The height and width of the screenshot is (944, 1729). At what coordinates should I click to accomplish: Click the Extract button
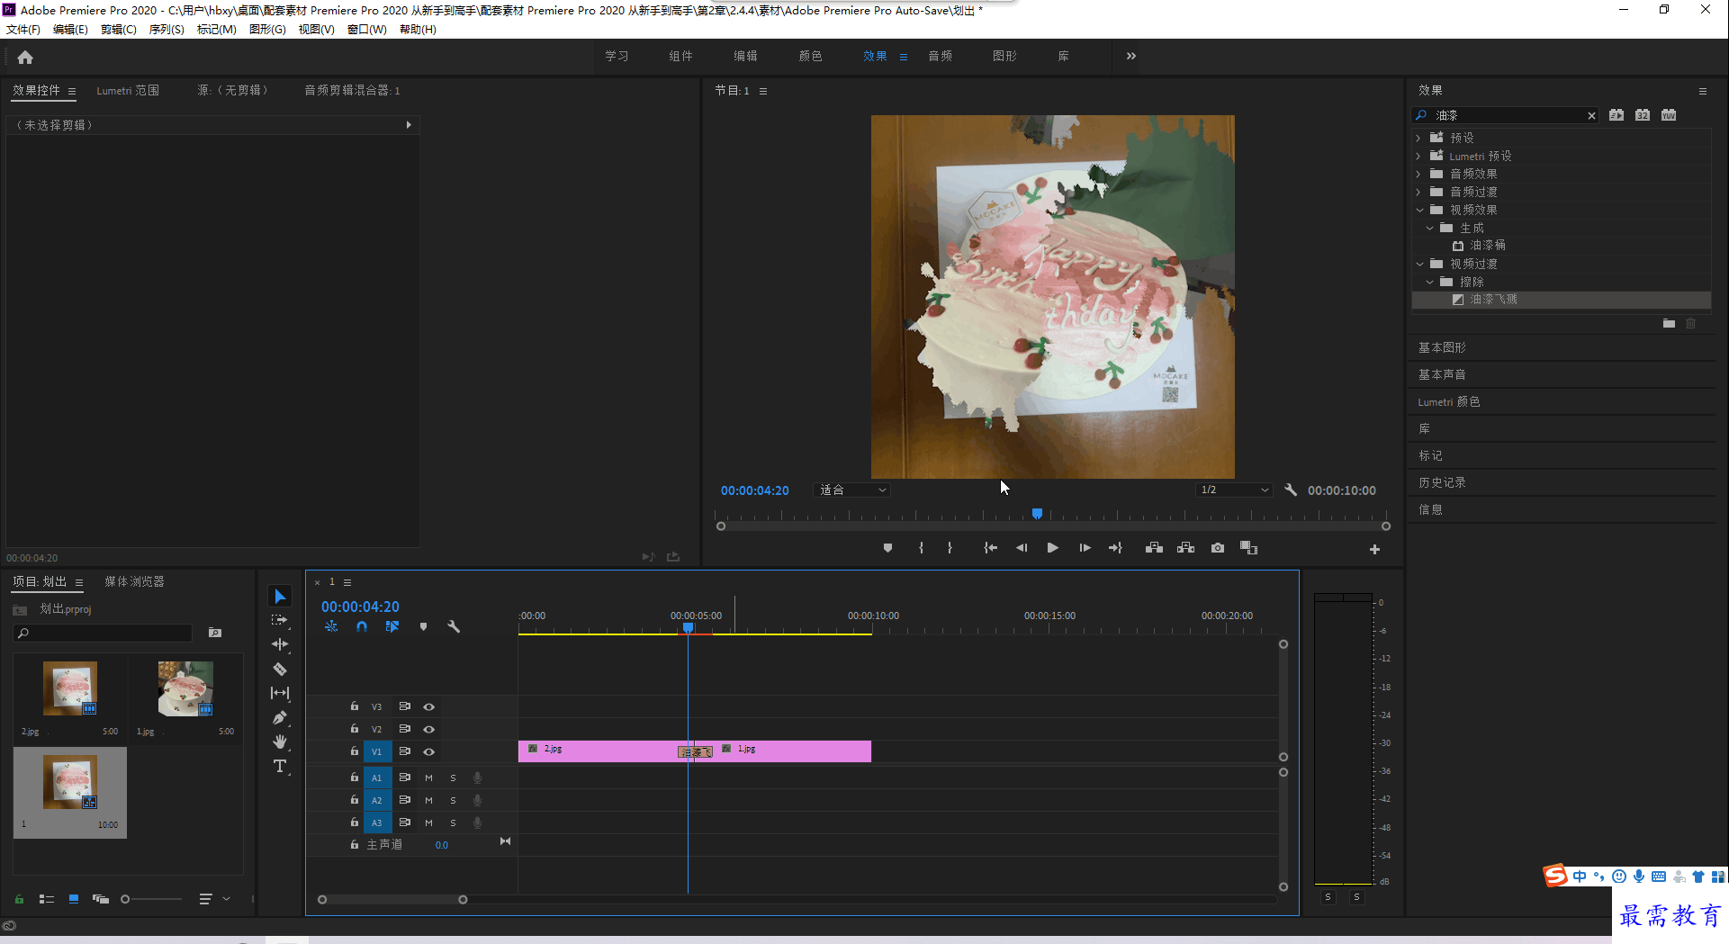1186,548
